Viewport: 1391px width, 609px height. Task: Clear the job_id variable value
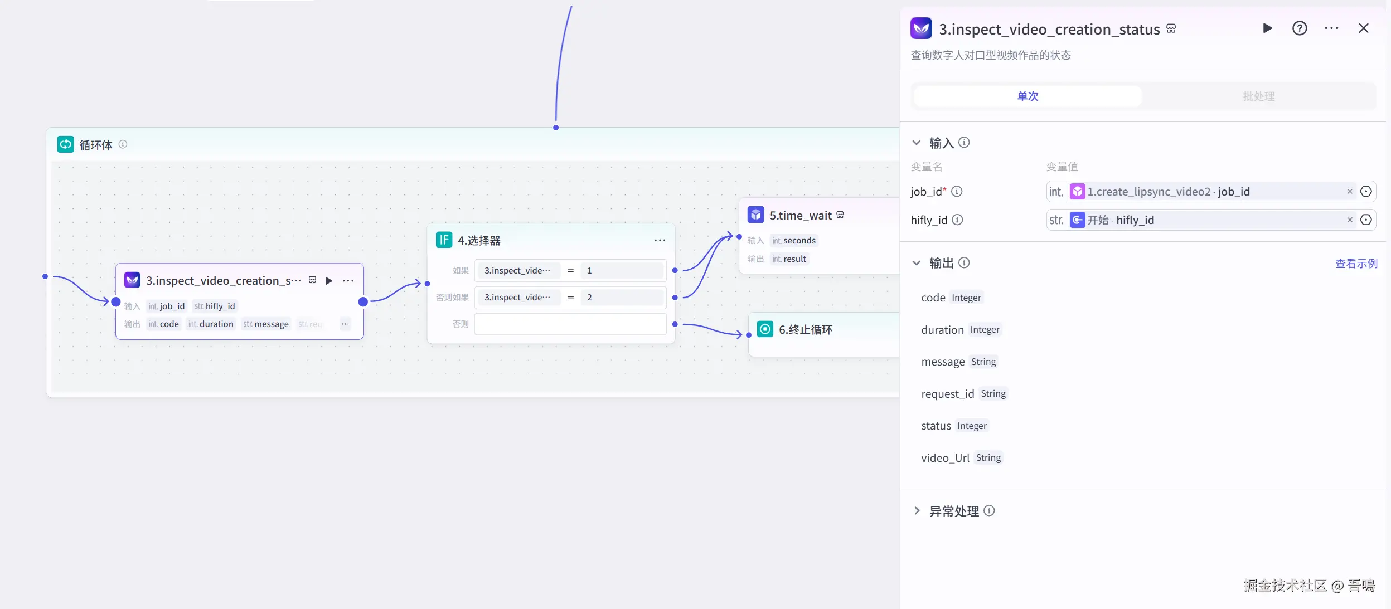click(1350, 192)
